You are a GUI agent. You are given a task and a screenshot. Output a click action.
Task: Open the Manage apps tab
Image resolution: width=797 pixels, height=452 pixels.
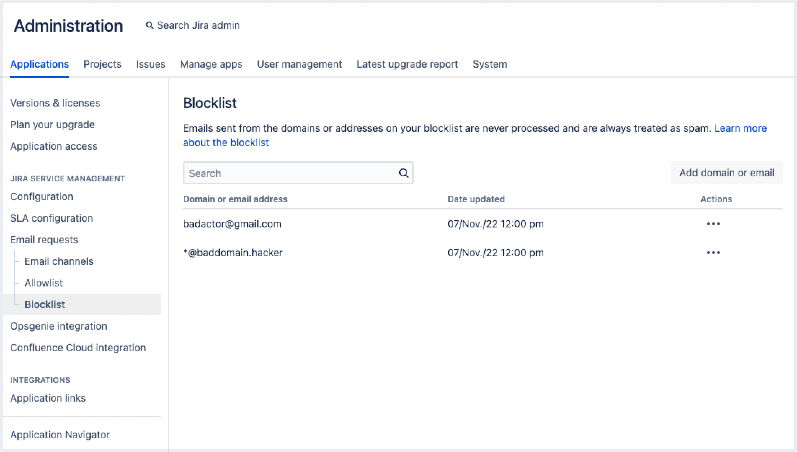[x=211, y=64]
